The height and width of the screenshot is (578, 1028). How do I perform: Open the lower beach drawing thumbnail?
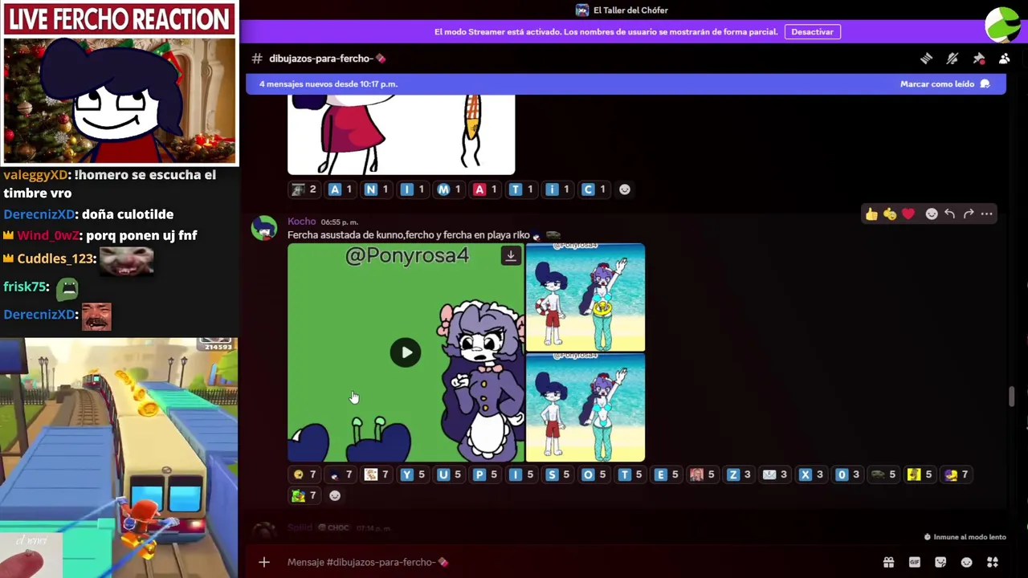tap(585, 408)
